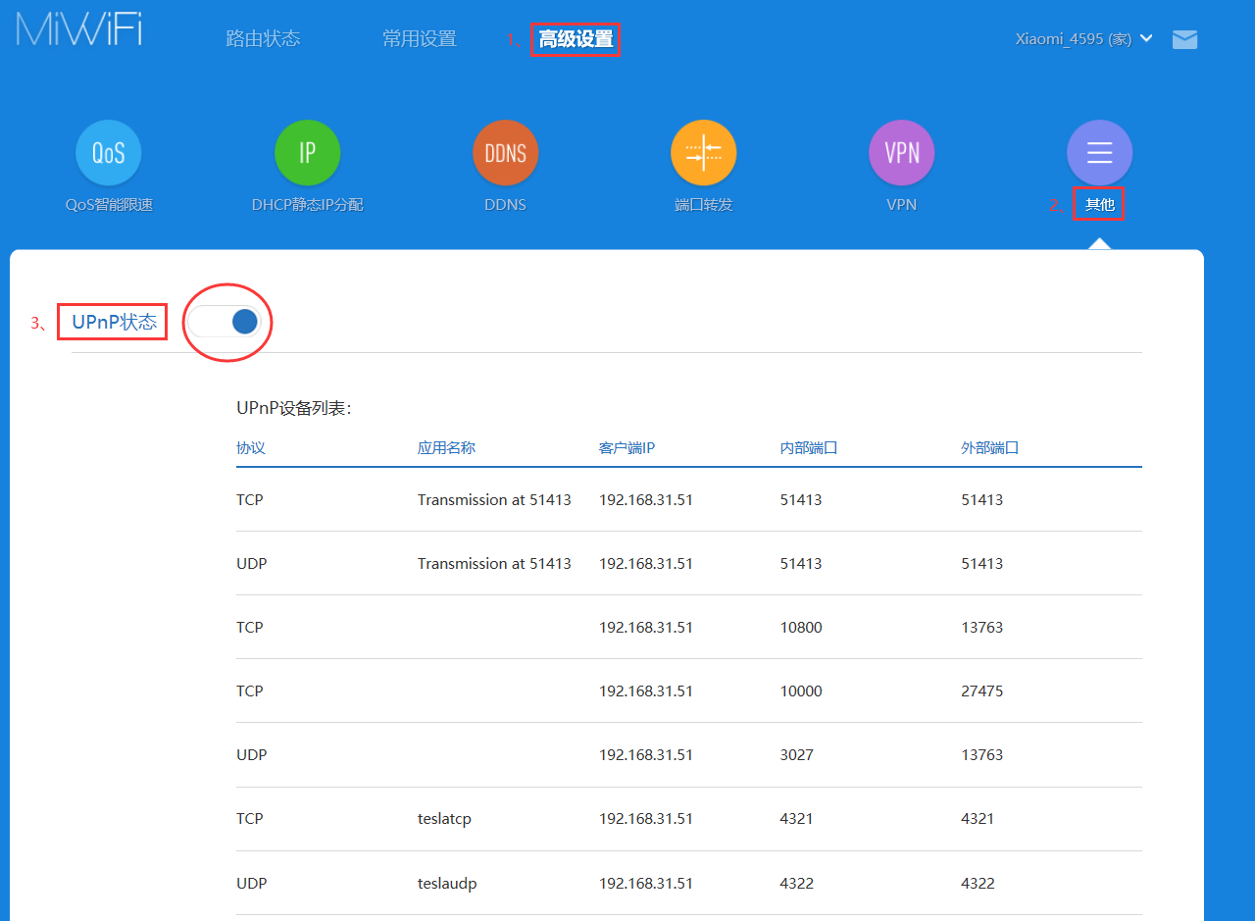1255x921 pixels.
Task: Switch to the 路由状态 tab
Action: pos(263,38)
